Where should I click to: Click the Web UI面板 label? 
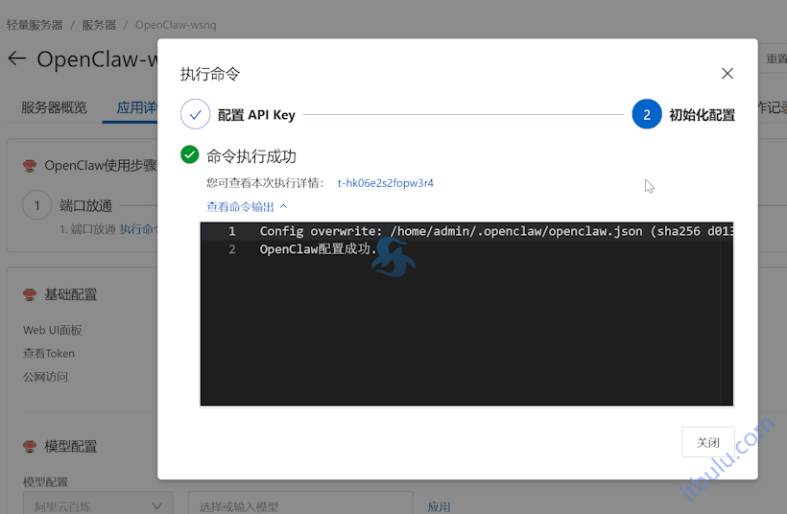pos(52,330)
